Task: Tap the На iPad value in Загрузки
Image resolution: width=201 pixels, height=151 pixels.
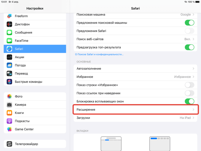Action: (x=185, y=118)
